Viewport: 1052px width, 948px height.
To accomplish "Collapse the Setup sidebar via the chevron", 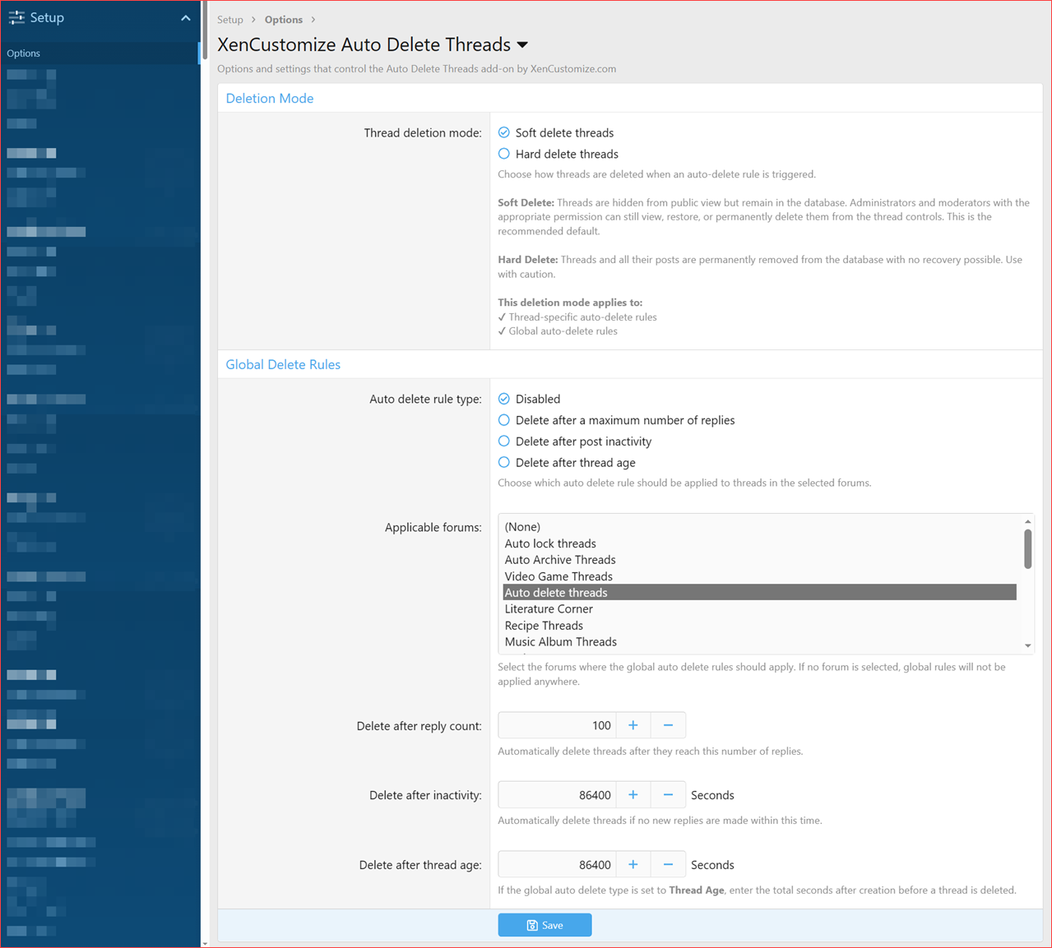I will tap(186, 16).
